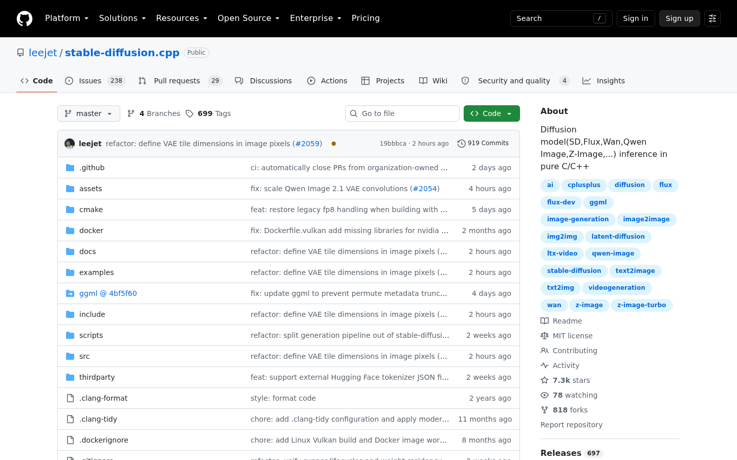Open the .github folder icon
Viewport: 737px width, 460px height.
tap(70, 168)
